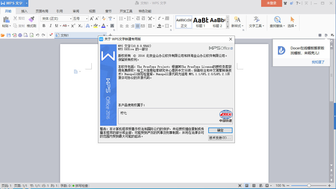The width and height of the screenshot is (336, 189).
Task: Click the zoom in plus button
Action: pos(329,186)
